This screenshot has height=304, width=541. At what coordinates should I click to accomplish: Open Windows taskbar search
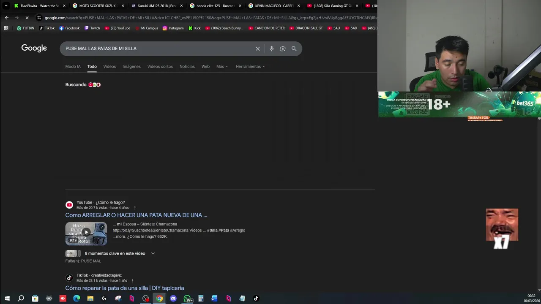pos(21,299)
